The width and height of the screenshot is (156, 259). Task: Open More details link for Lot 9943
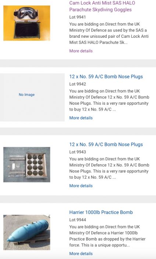(x=81, y=186)
